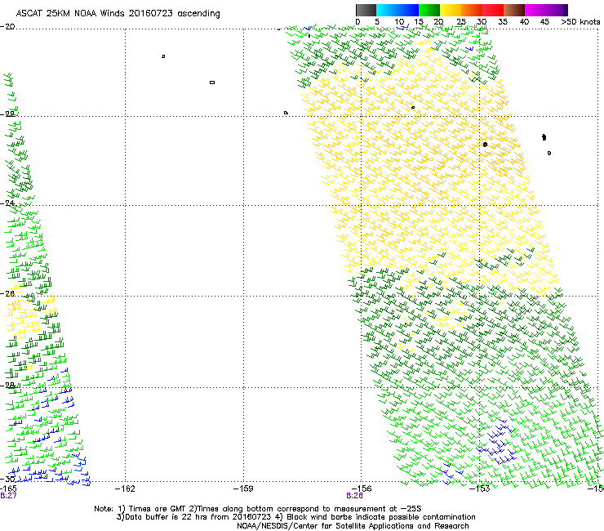Click the '-22' latitude axis label

[7, 114]
